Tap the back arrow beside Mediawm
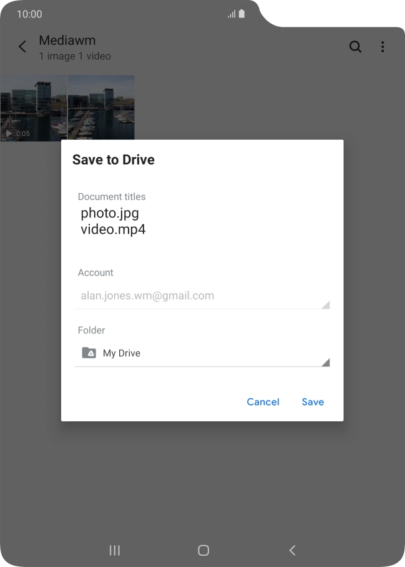This screenshot has height=567, width=405. pos(22,47)
